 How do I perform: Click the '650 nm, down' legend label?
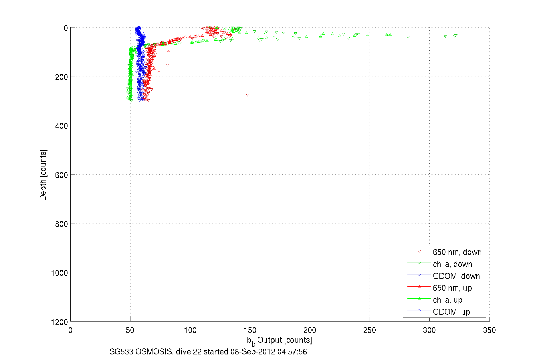457,252
